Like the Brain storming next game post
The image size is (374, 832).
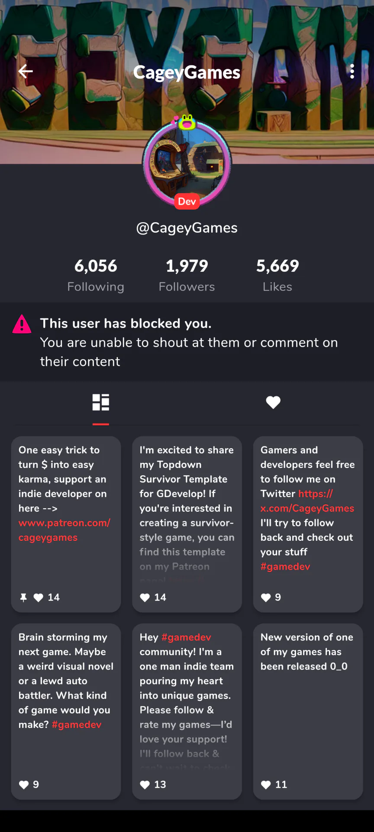tap(24, 785)
